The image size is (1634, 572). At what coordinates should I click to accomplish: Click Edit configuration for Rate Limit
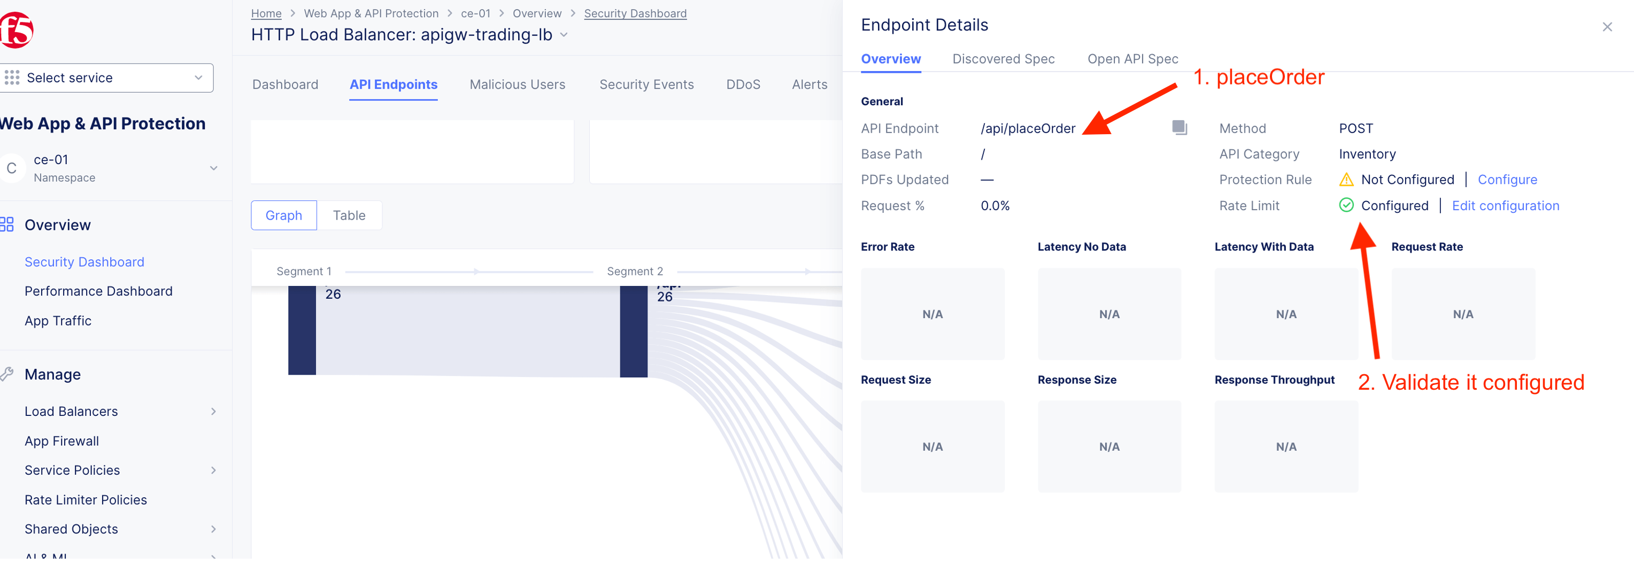coord(1505,205)
